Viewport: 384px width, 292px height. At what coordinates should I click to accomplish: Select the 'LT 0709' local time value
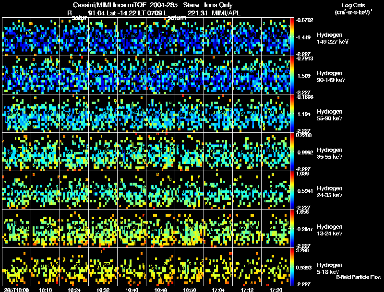coord(150,13)
